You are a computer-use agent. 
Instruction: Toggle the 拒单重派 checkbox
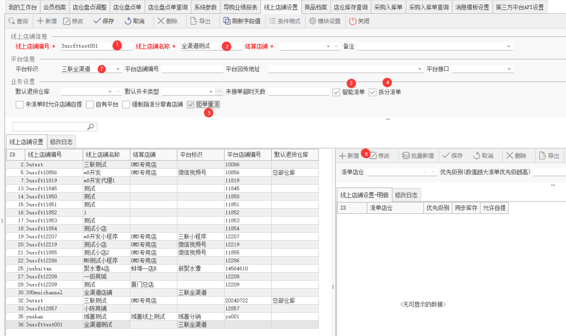tap(191, 104)
